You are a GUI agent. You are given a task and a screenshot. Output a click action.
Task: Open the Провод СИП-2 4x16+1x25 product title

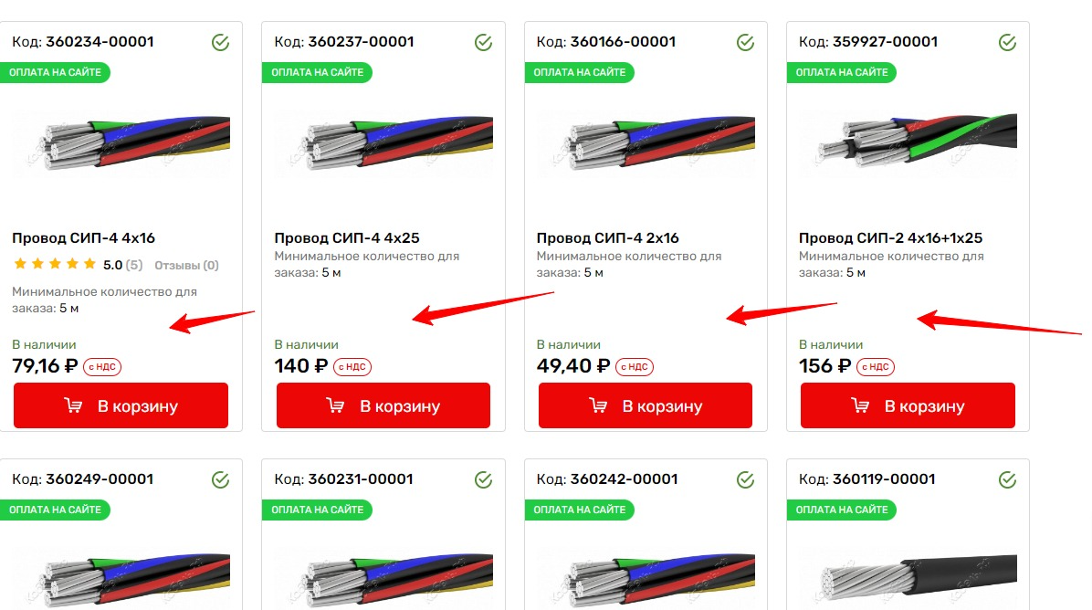[891, 238]
